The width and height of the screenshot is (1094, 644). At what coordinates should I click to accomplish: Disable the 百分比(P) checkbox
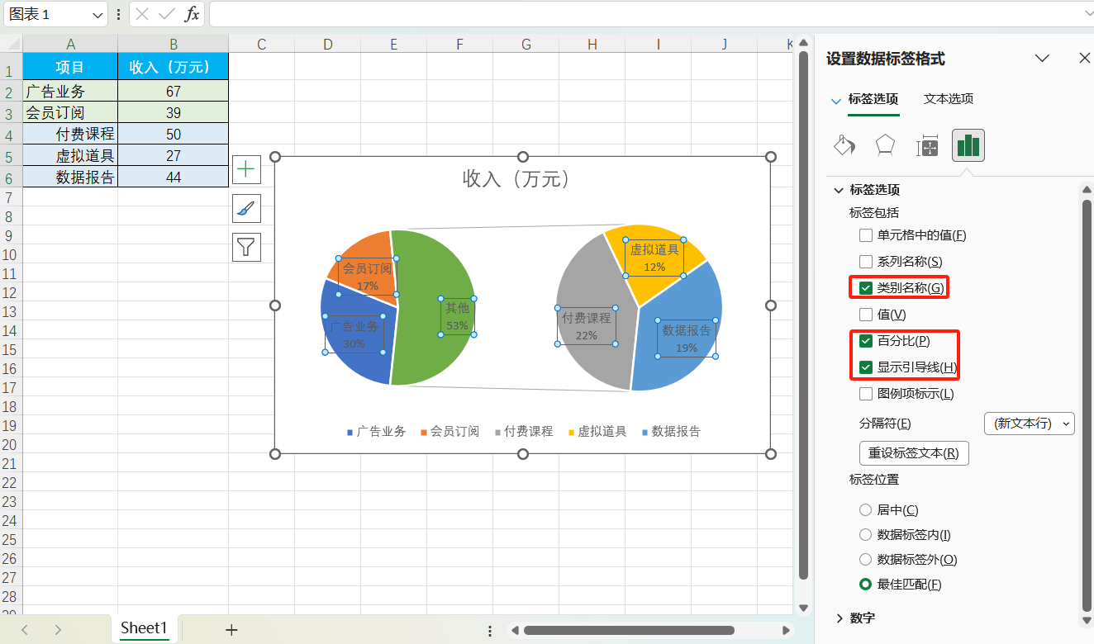(x=867, y=340)
